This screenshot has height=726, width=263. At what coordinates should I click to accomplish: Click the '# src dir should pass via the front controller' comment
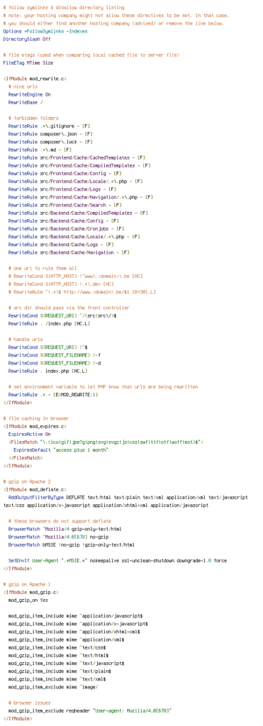pos(69,308)
